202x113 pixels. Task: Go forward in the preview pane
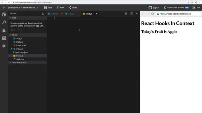point(148,14)
